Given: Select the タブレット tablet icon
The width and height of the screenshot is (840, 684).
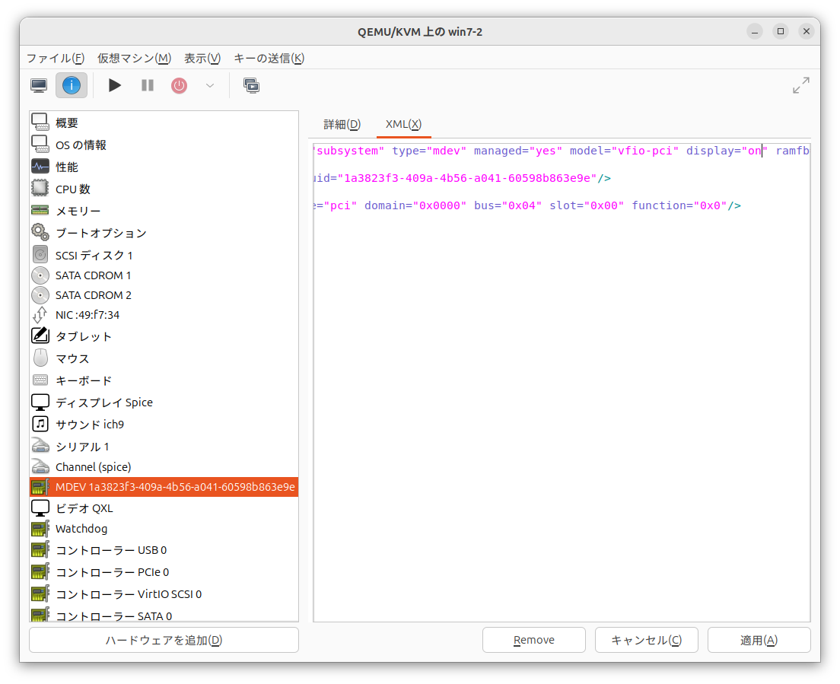Looking at the screenshot, I should tap(40, 336).
